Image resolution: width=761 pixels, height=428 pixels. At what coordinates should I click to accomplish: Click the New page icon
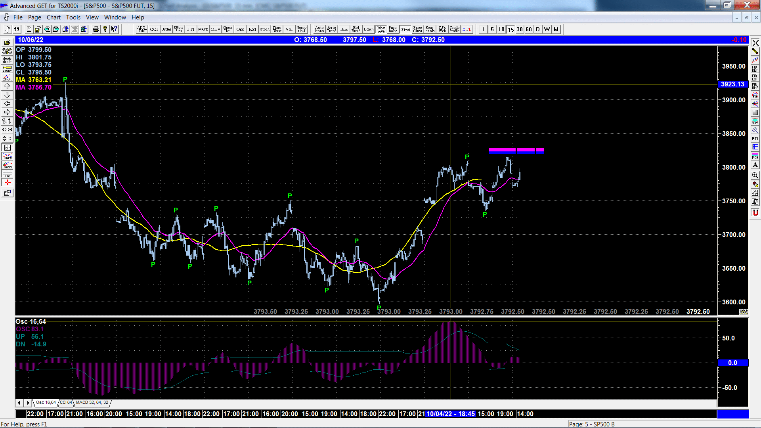tap(29, 29)
